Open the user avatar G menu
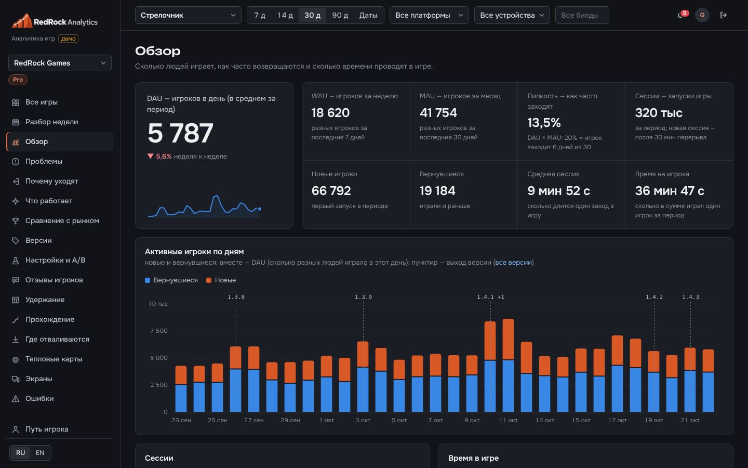Screen dimensions: 748x468 click(702, 15)
